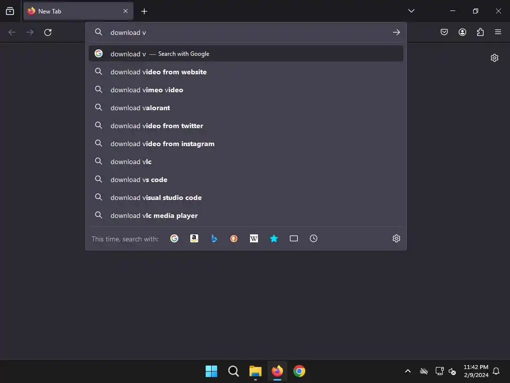
Task: Close the New Tab tab
Action: tap(125, 11)
